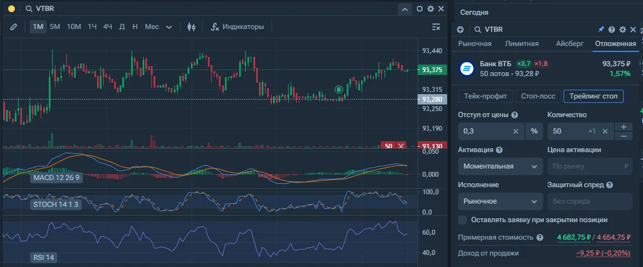Switch chart to the Н weekly timeframe
The height and width of the screenshot is (267, 643).
coord(135,27)
